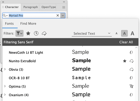Switch to the Find More tab
This screenshot has height=101, width=140.
28,23
